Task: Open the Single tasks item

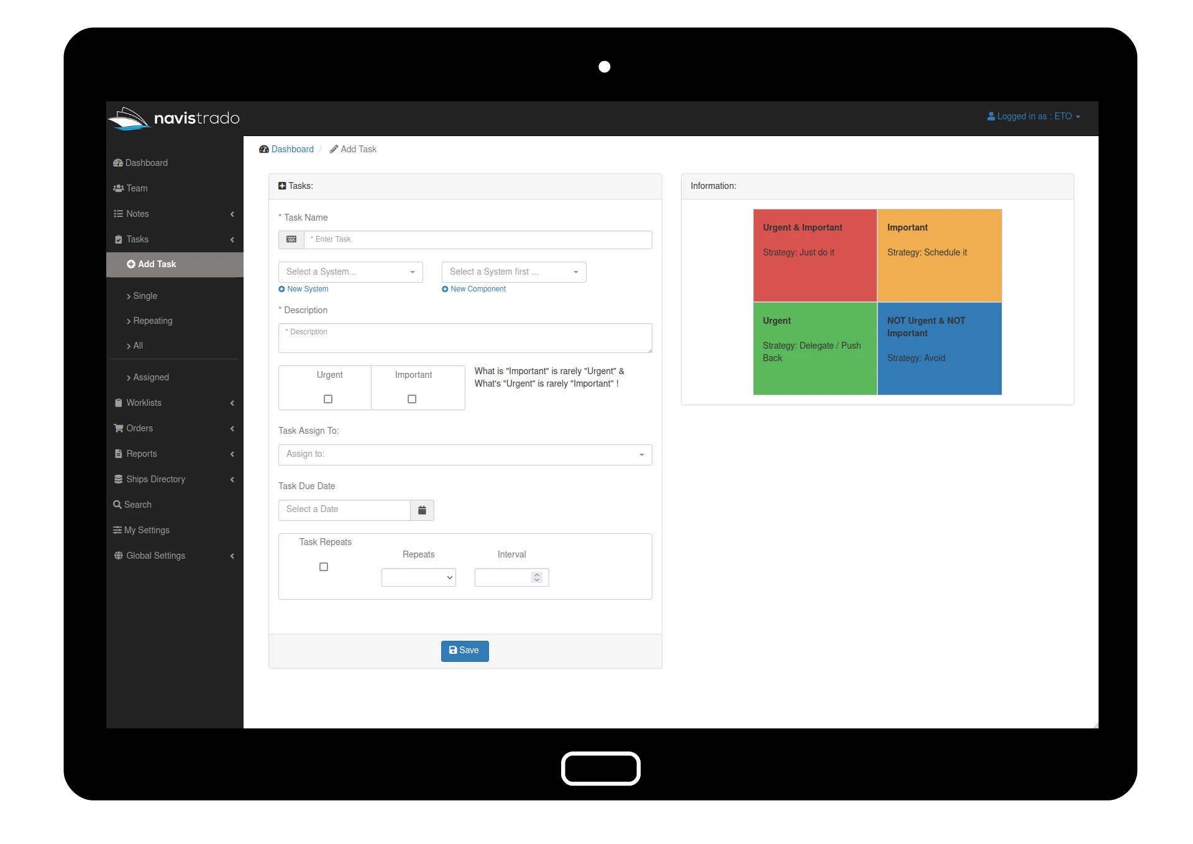Action: click(142, 296)
